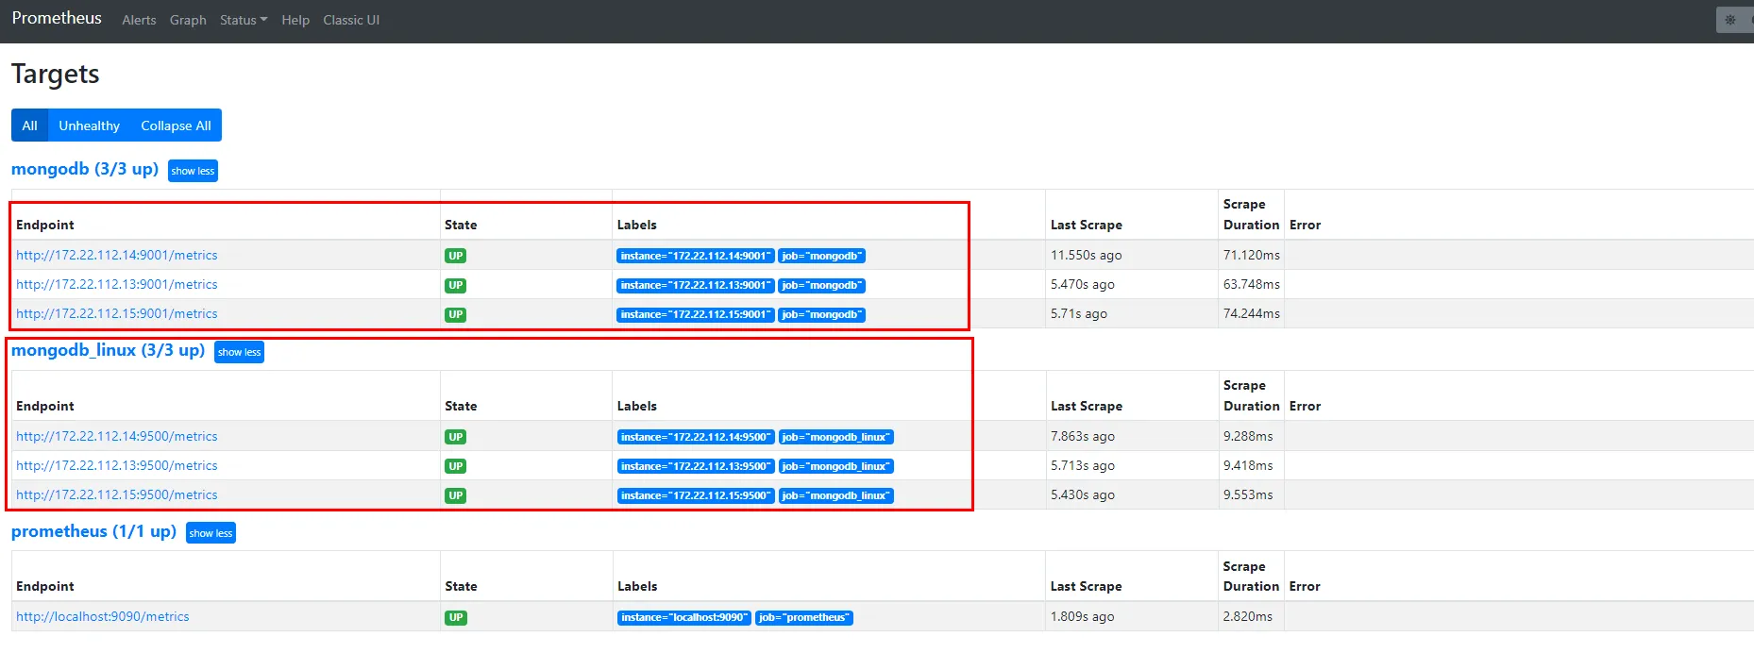The width and height of the screenshot is (1754, 653).
Task: Open the mongodb_linux (3/3 up) heading link
Action: point(108,350)
